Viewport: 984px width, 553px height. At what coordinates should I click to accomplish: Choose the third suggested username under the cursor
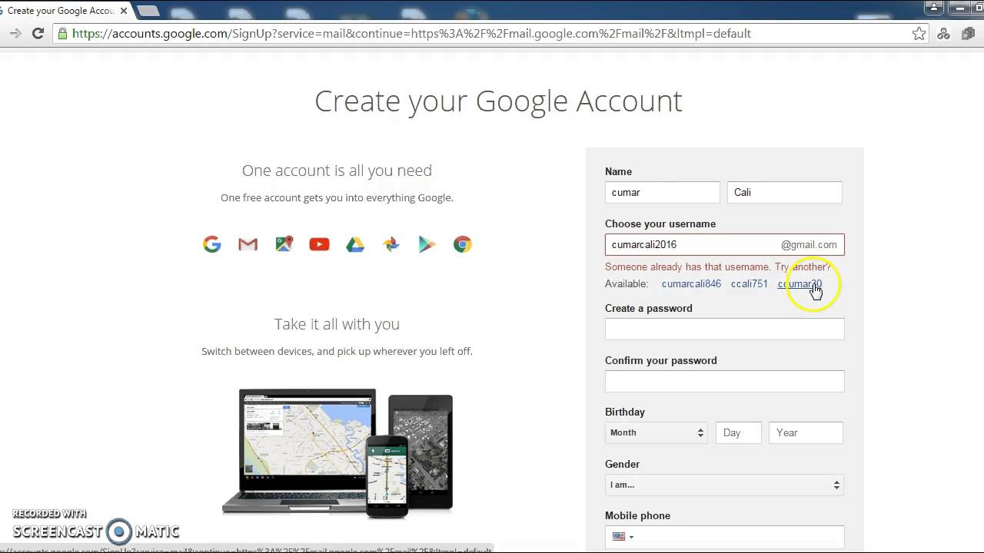click(799, 283)
